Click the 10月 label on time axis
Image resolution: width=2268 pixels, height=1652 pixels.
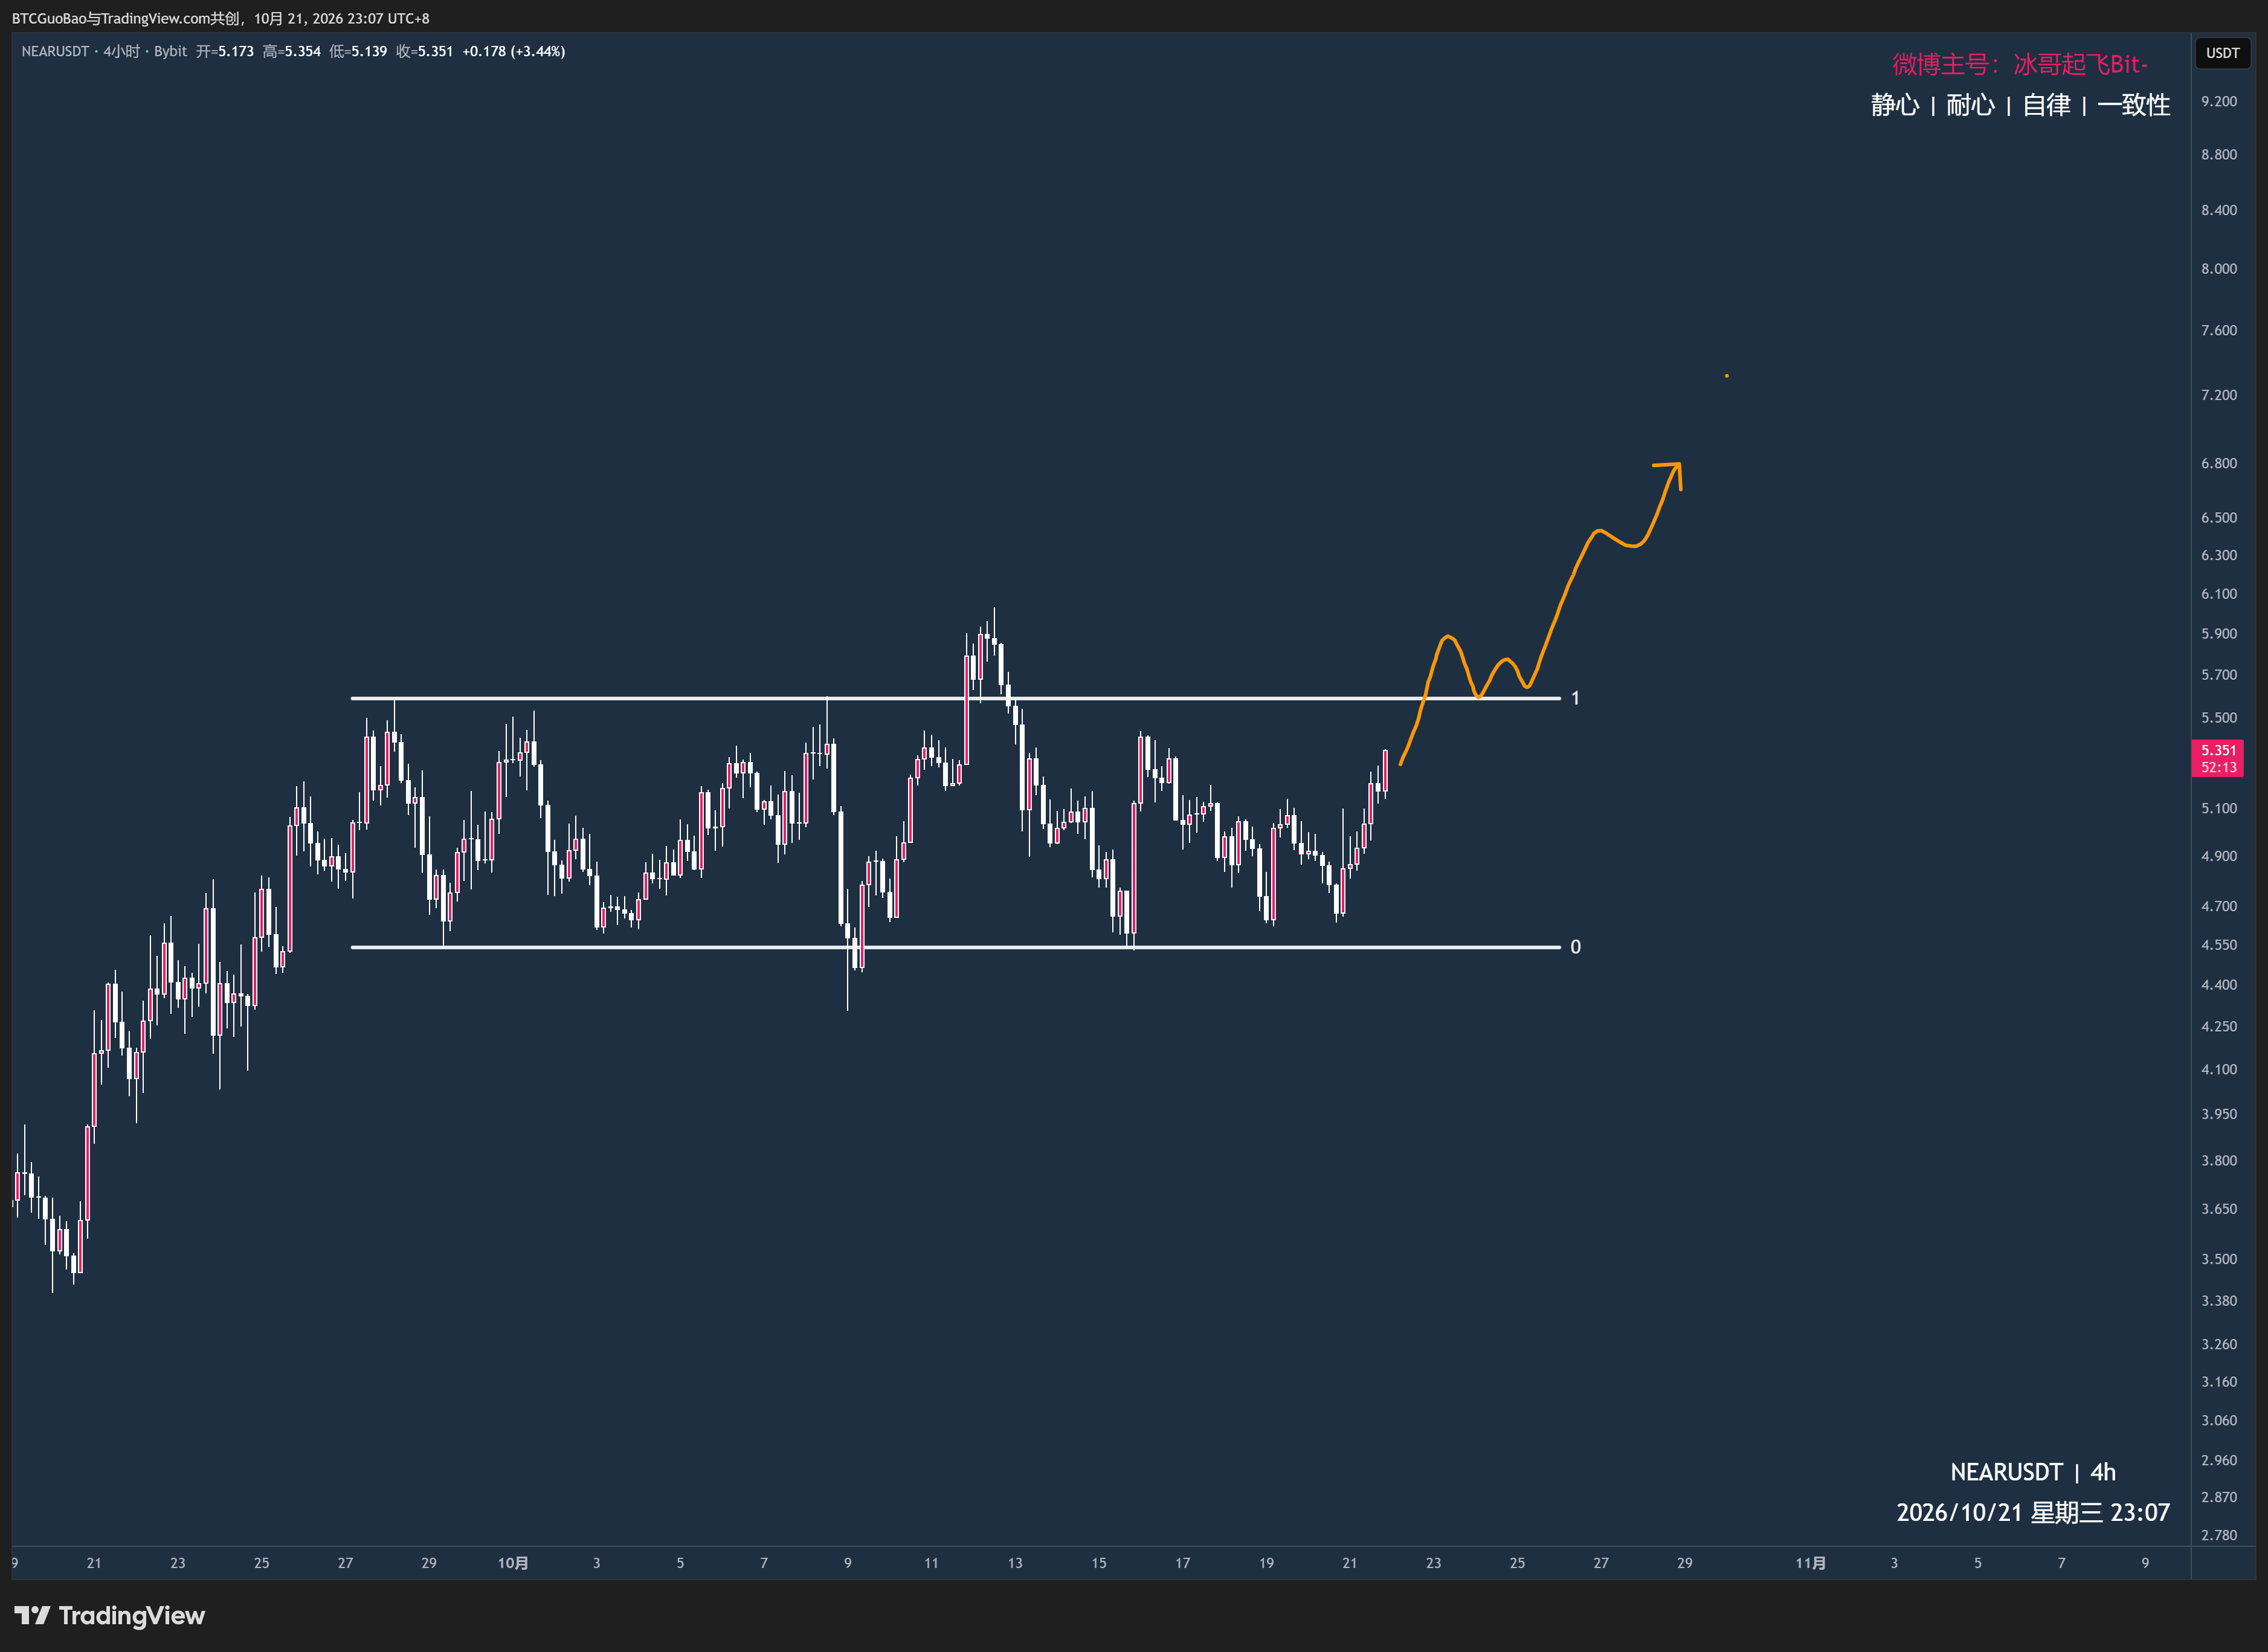pyautogui.click(x=513, y=1562)
